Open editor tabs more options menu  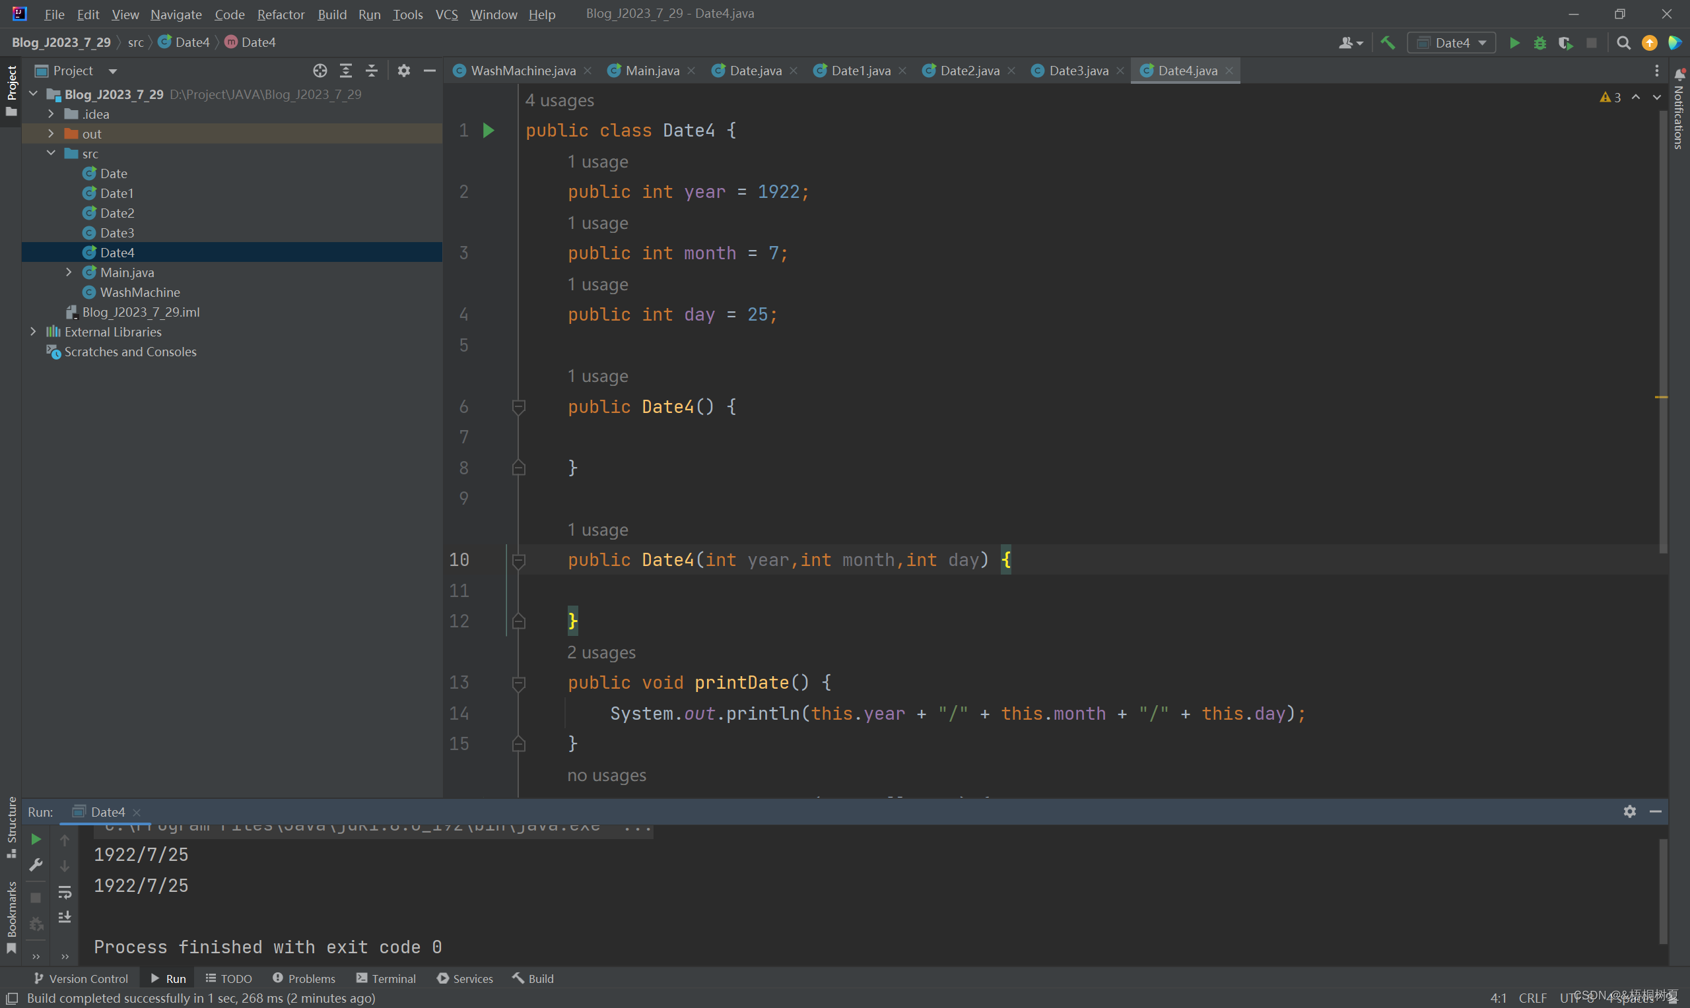[1657, 71]
